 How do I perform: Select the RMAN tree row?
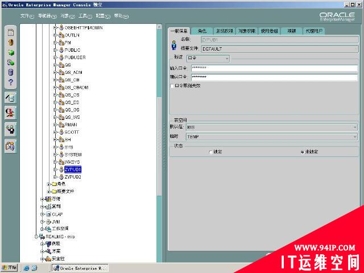(x=71, y=125)
